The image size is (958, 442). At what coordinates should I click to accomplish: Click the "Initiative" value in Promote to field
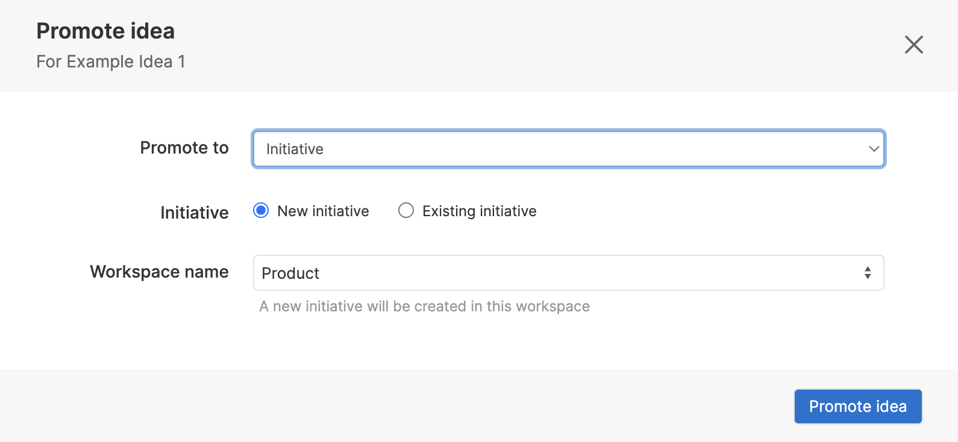(295, 149)
